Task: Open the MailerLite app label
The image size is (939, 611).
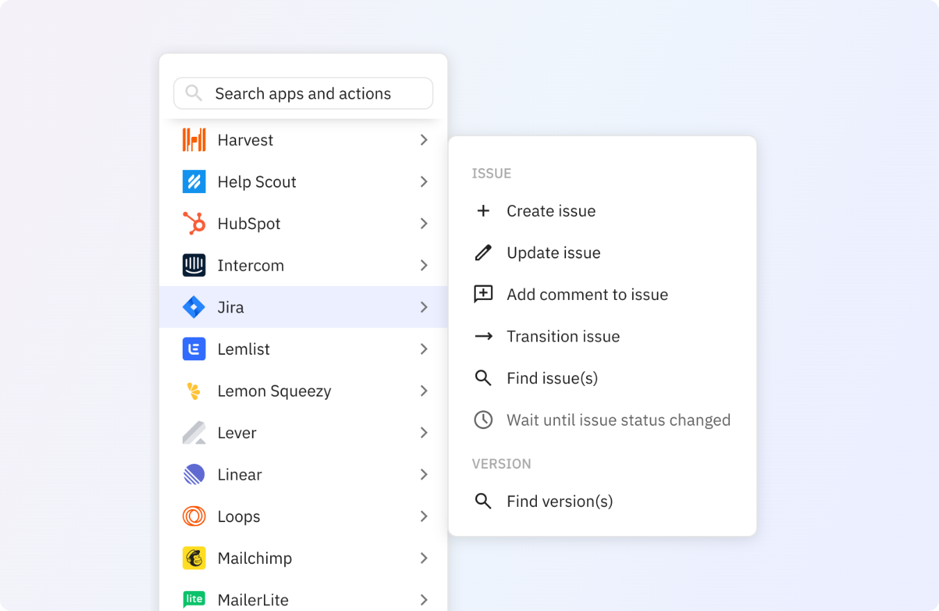Action: pyautogui.click(x=253, y=600)
